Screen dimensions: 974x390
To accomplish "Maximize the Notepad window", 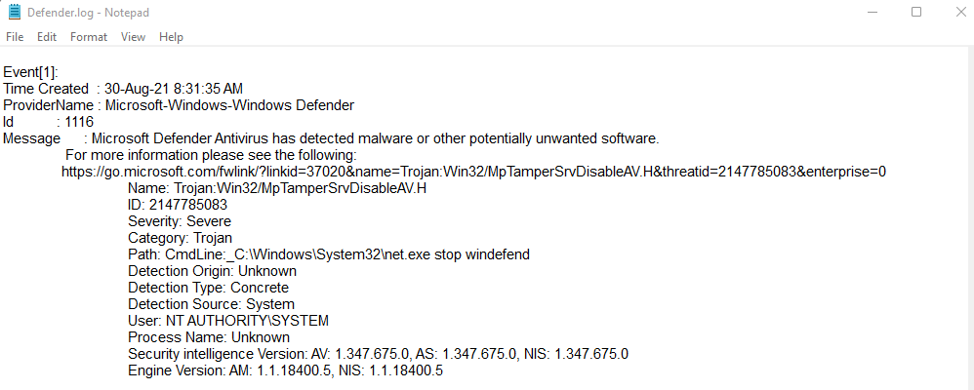I will [915, 13].
